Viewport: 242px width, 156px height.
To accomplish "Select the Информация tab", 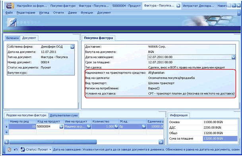I will (x=178, y=115).
